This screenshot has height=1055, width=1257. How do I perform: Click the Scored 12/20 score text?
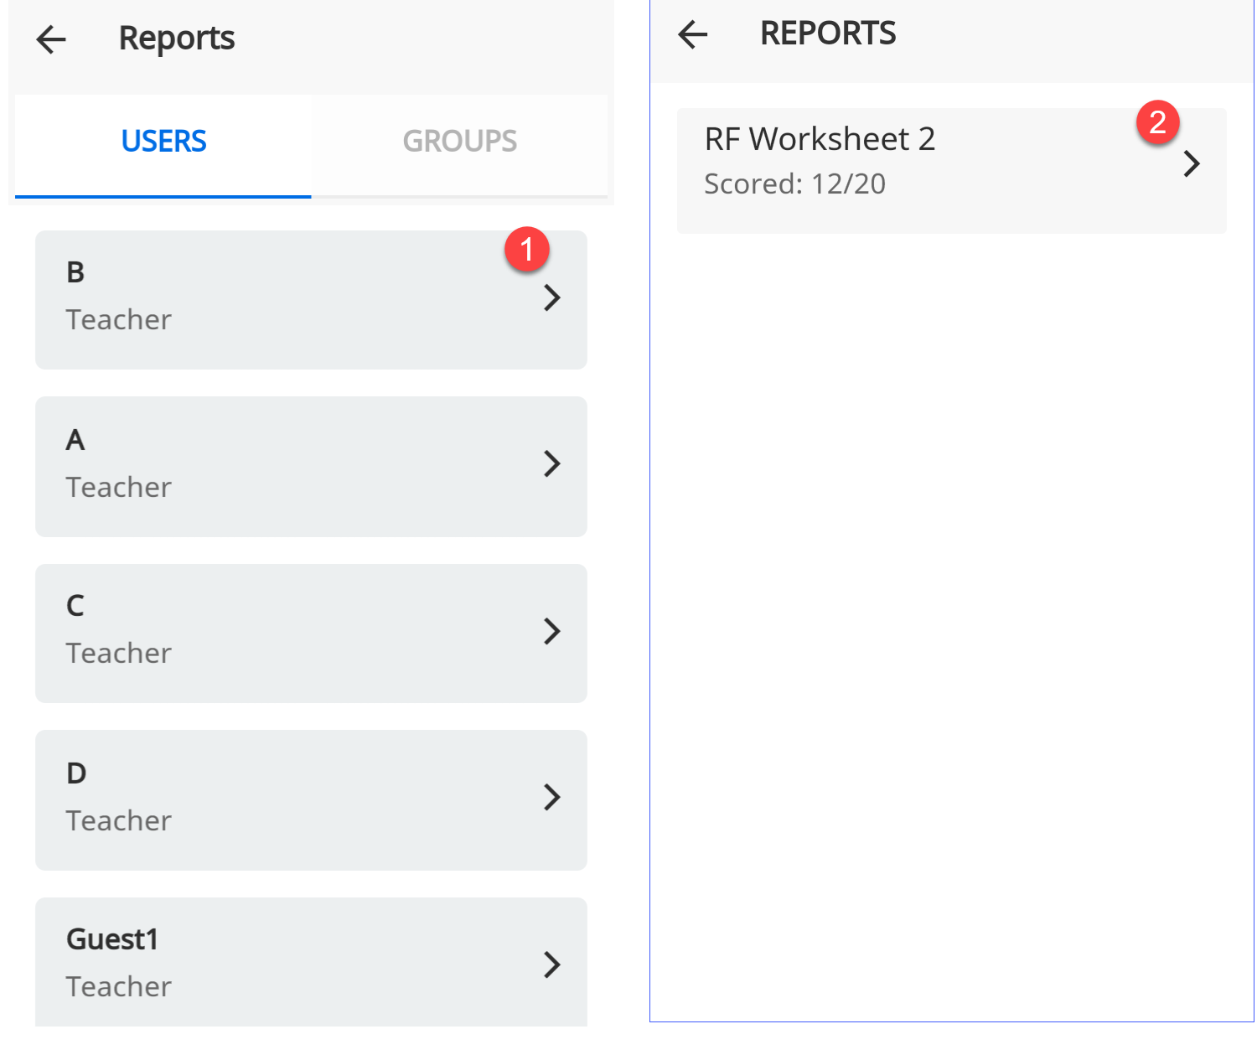coord(794,184)
